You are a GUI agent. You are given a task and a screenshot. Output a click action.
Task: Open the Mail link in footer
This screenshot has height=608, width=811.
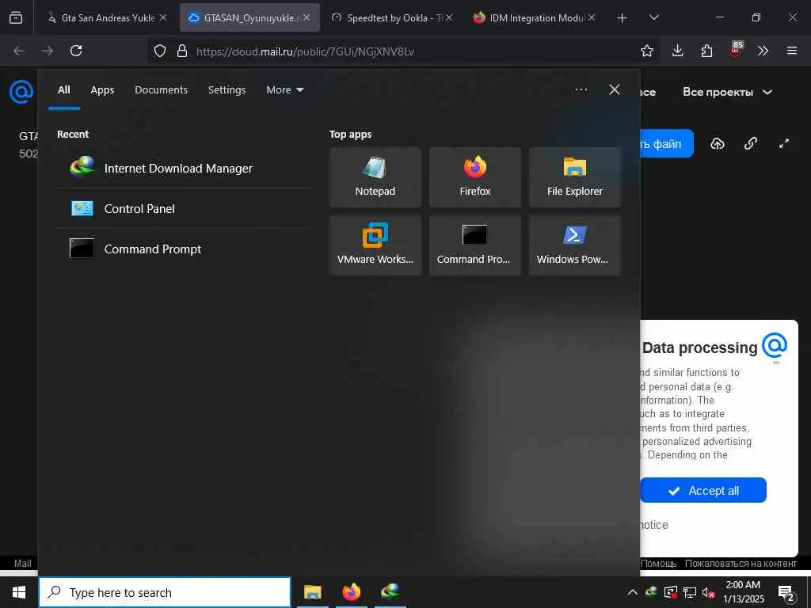click(23, 563)
